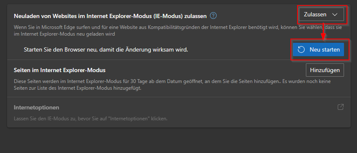
Task: Click the restart notification row background
Action: (179, 50)
